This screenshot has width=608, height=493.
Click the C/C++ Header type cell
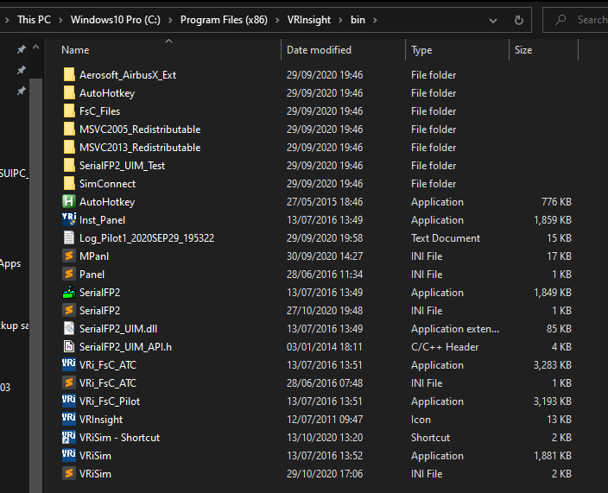445,347
